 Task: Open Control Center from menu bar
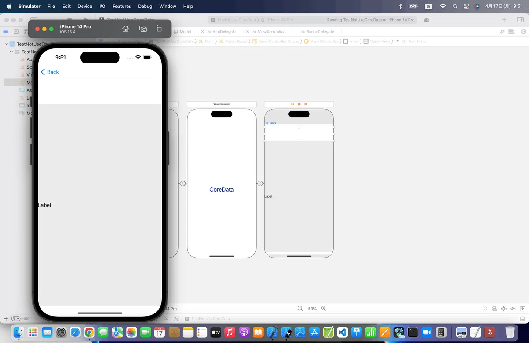466,6
